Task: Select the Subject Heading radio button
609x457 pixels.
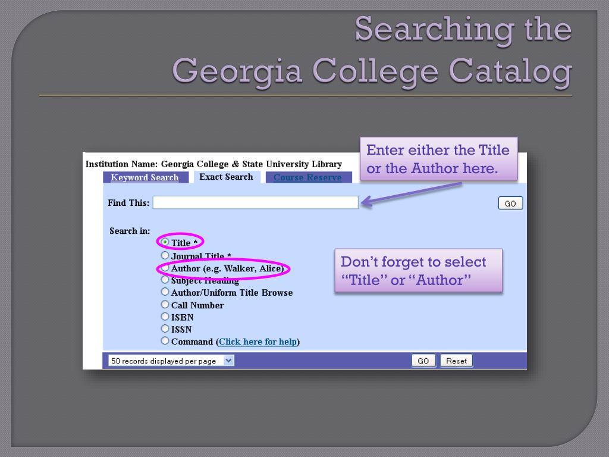Action: (165, 280)
